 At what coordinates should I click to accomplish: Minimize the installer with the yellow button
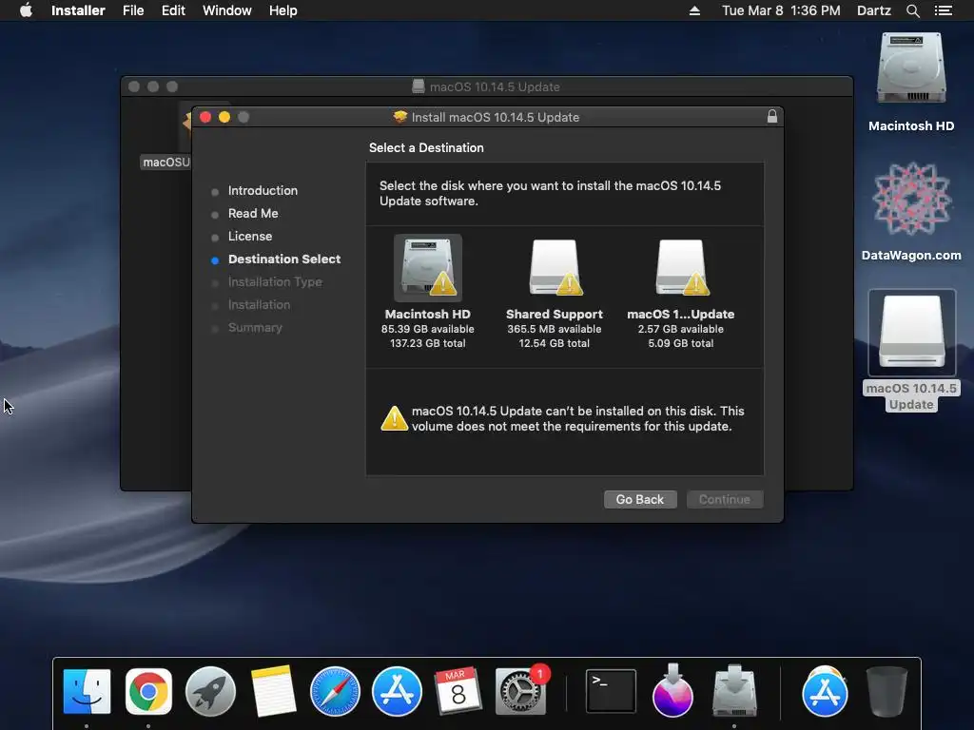click(224, 117)
